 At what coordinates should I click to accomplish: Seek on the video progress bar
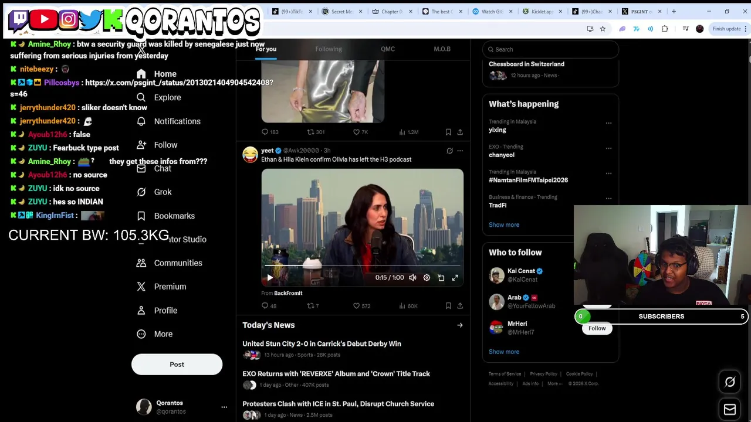click(362, 267)
